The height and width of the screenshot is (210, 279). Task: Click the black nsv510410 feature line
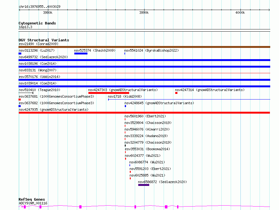[26, 93]
